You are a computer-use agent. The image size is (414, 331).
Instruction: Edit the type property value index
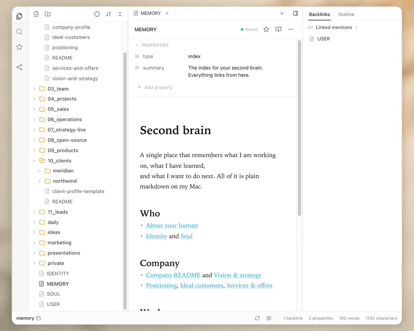(x=194, y=56)
